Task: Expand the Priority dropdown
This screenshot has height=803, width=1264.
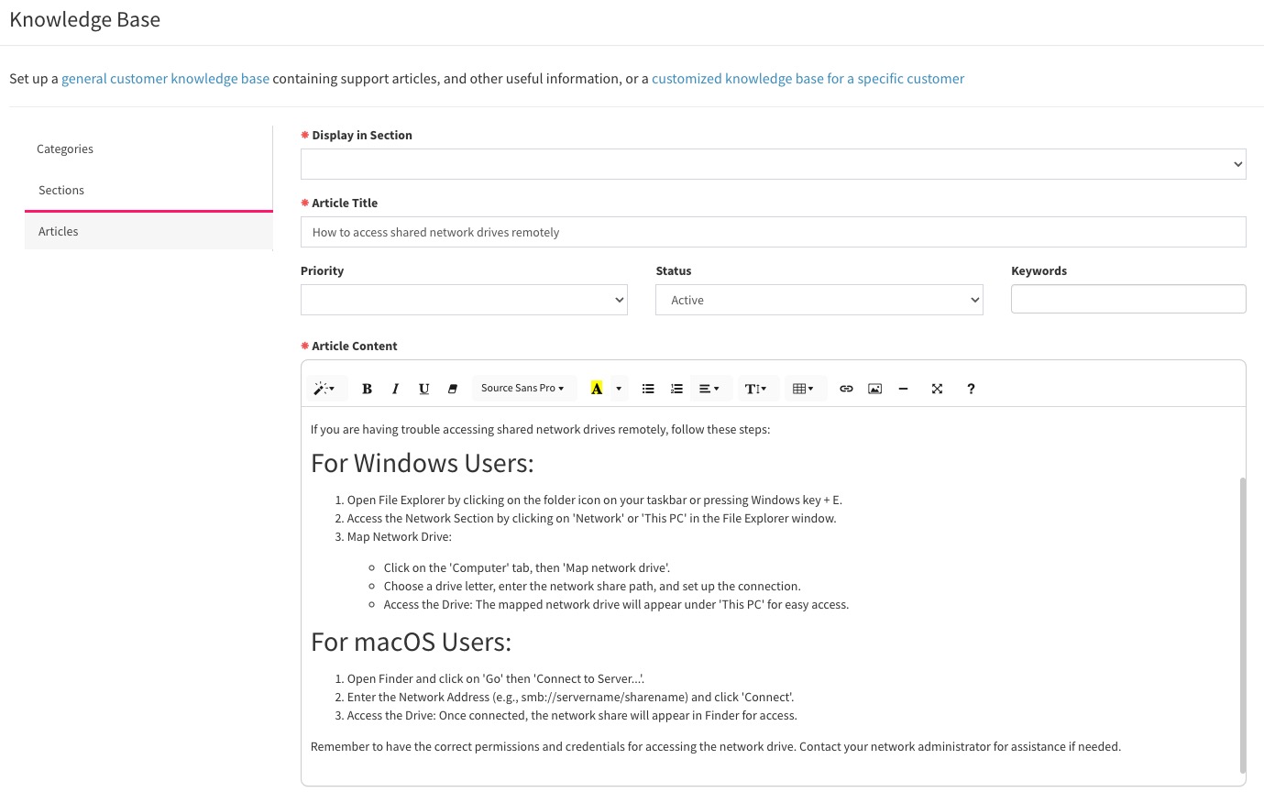Action: coord(464,300)
